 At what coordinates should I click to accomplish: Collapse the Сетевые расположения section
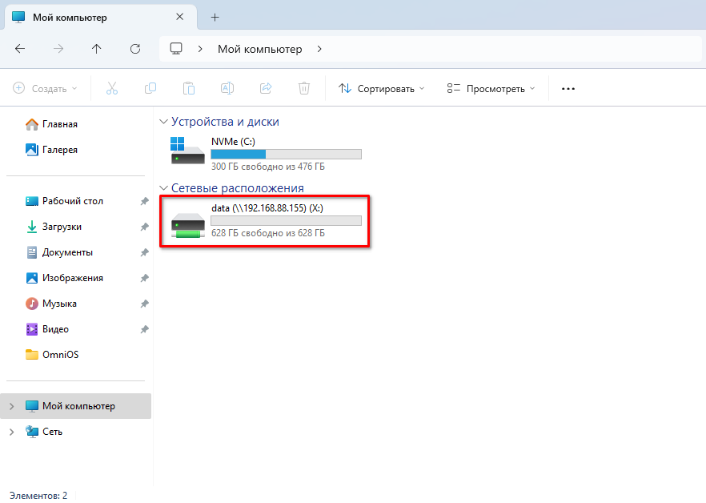click(164, 187)
